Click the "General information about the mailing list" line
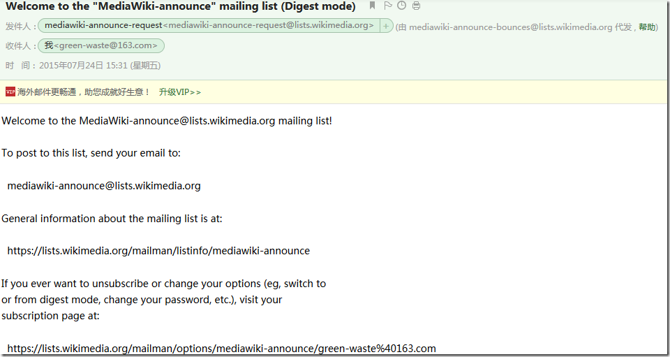The height and width of the screenshot is (357, 670). [x=112, y=219]
